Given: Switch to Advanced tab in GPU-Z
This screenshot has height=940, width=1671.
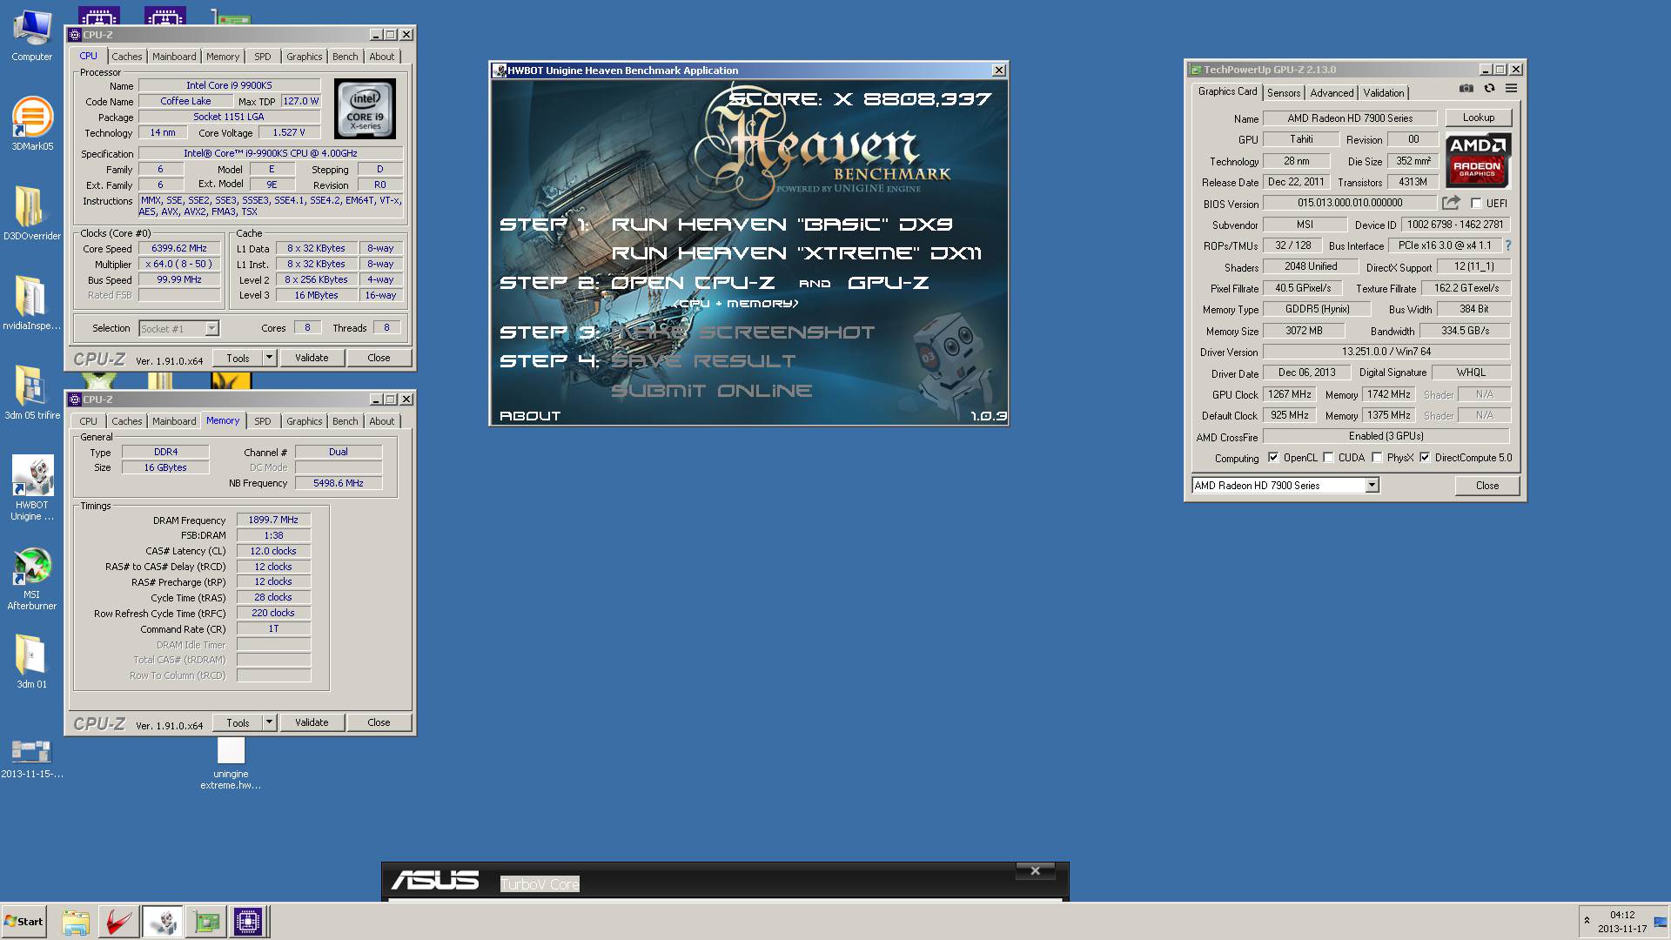Looking at the screenshot, I should (x=1332, y=93).
